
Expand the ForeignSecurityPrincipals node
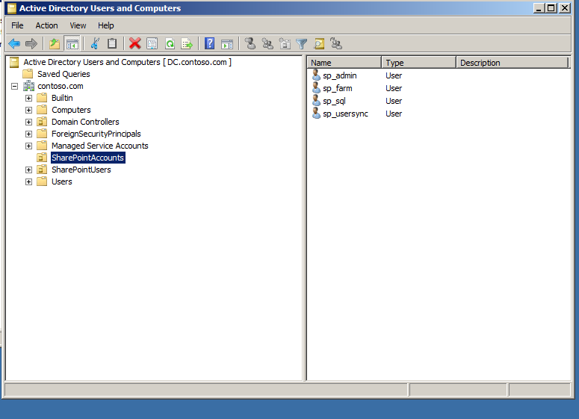point(28,134)
